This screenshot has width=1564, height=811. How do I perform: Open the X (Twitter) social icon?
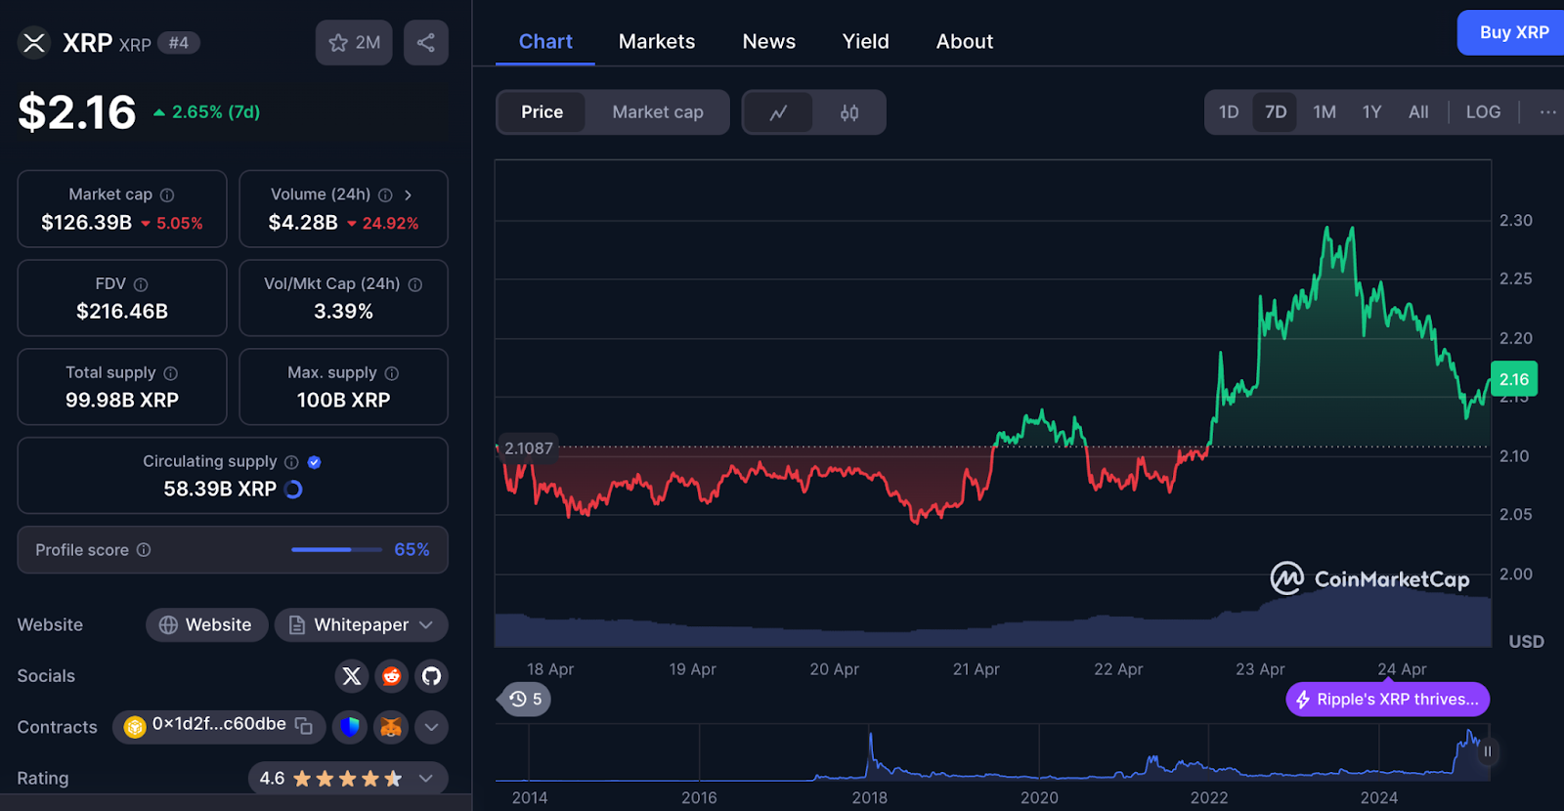click(x=352, y=676)
